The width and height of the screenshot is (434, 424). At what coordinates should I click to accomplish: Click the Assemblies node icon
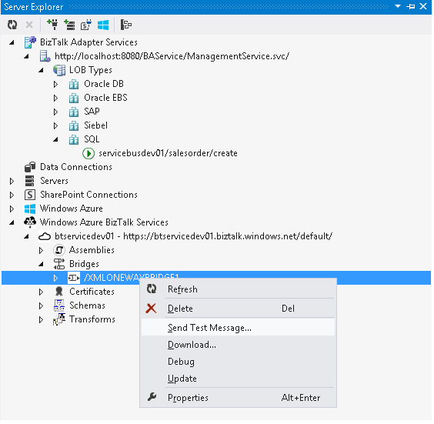coord(59,250)
